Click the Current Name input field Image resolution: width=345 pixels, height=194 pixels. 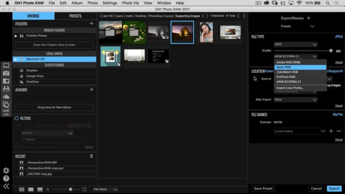(x=297, y=131)
